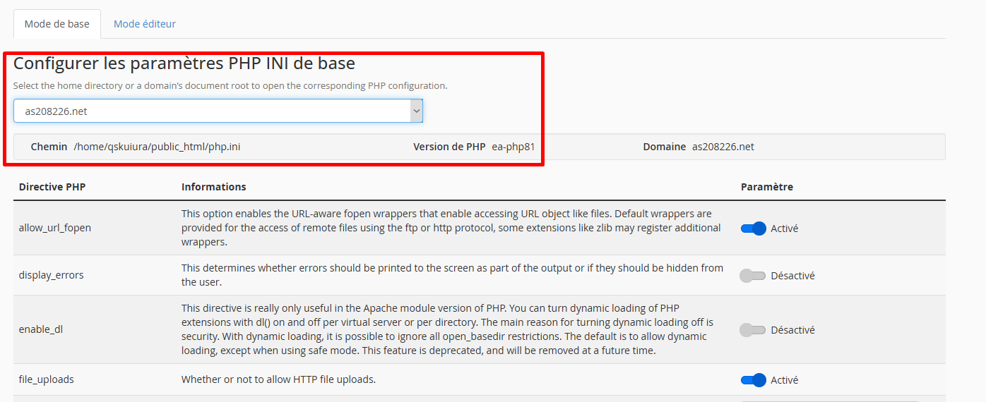Click the allow_url_fopen directive name

55,228
